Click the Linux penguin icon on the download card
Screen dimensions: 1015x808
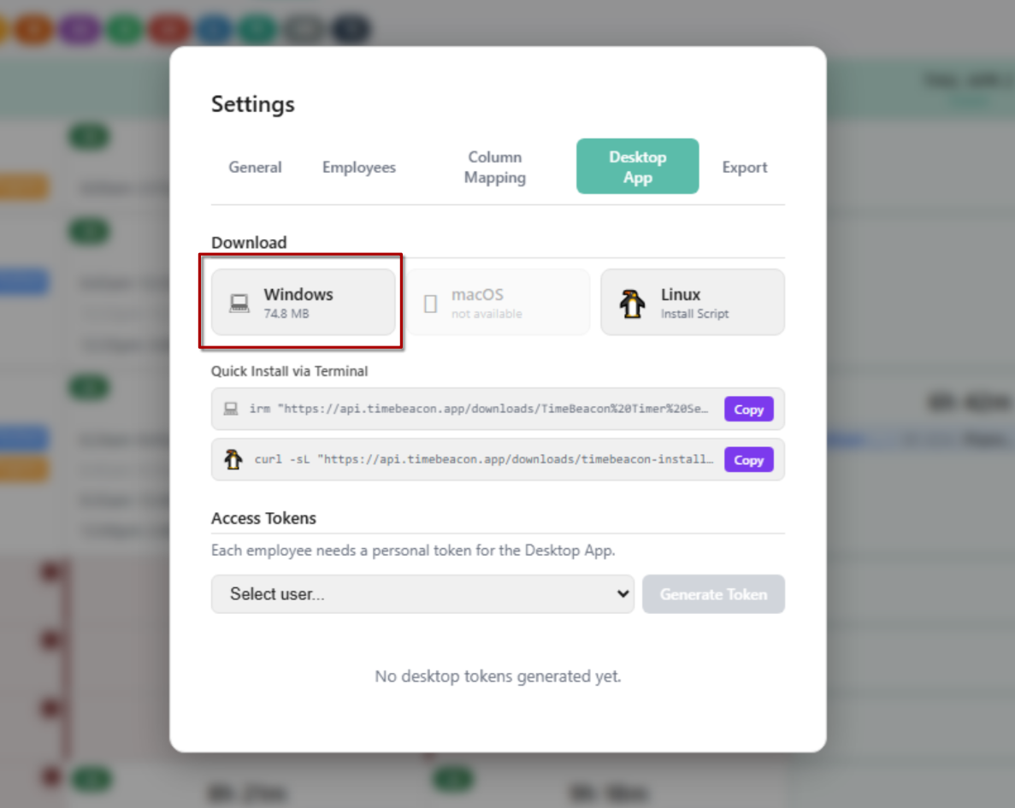click(x=631, y=302)
